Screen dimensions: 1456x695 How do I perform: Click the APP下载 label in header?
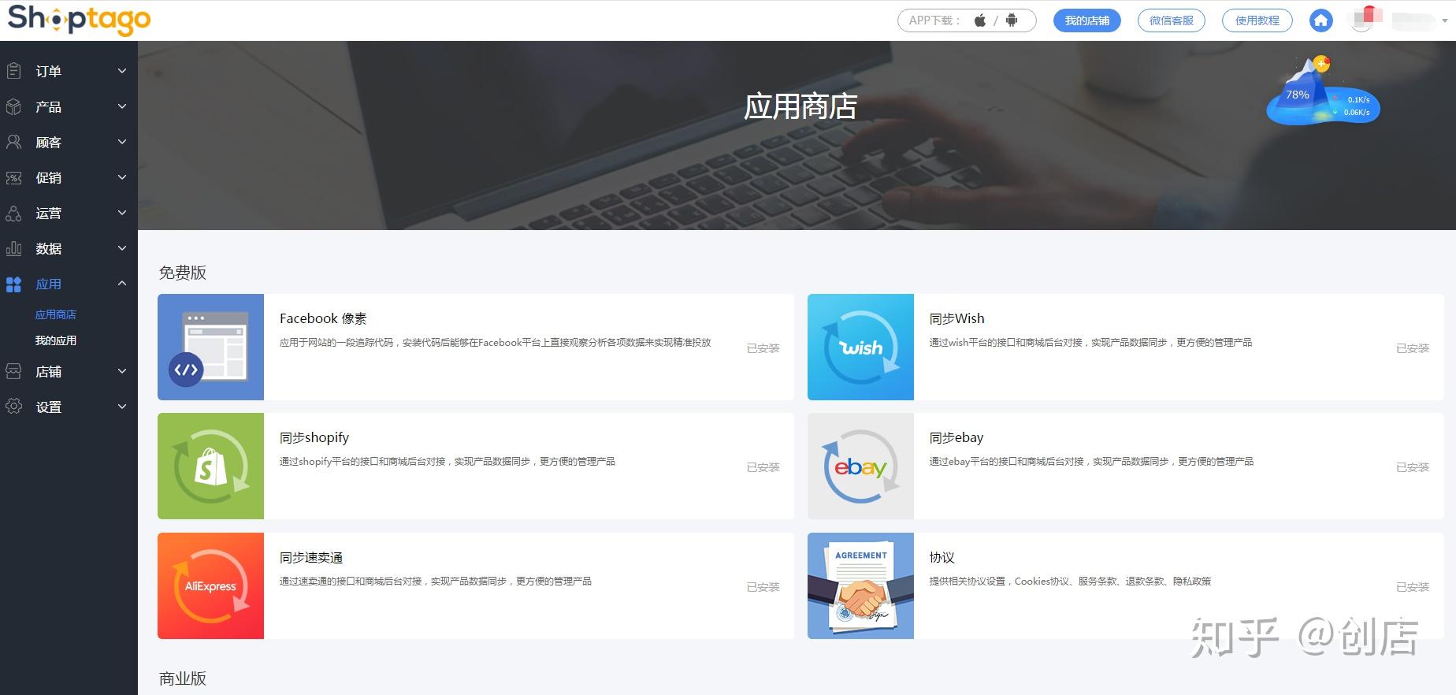934,20
